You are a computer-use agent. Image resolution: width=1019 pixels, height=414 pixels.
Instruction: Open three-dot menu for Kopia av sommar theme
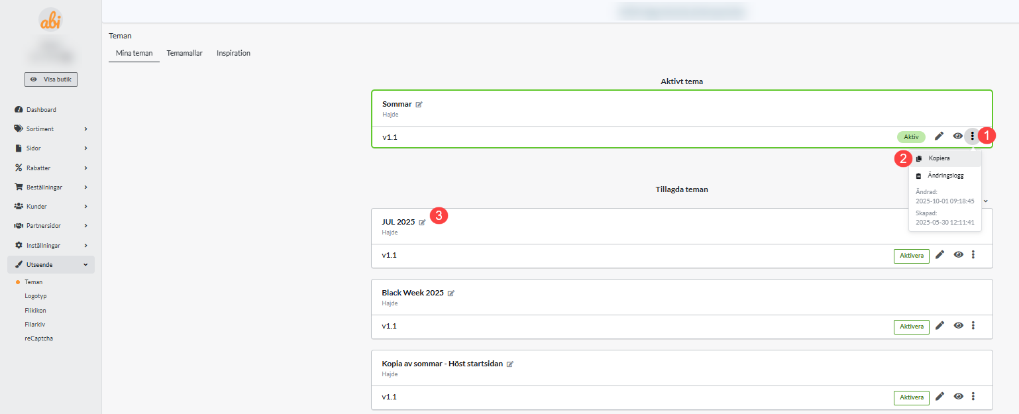(973, 397)
